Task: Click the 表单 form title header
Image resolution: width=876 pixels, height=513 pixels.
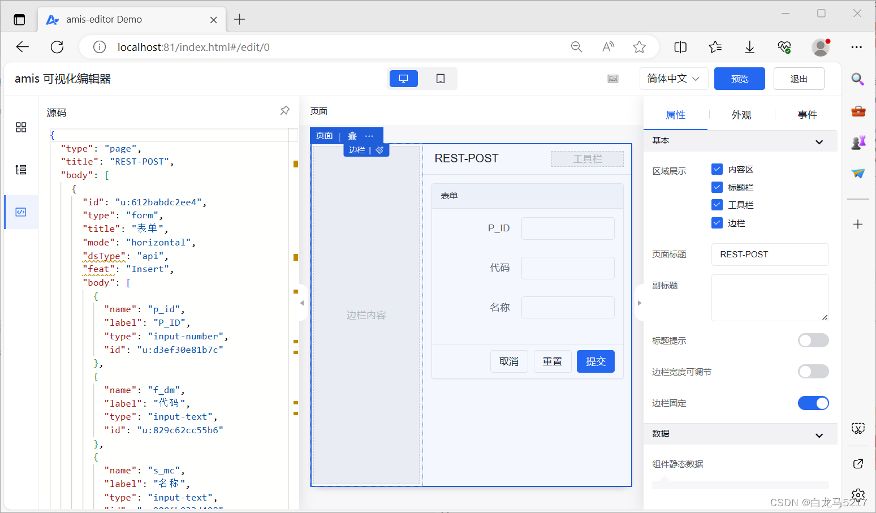Action: pos(528,196)
